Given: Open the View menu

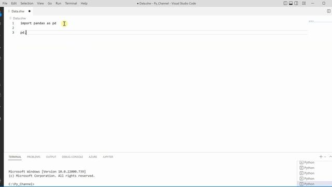Looking at the screenshot, I should tap(40, 4).
